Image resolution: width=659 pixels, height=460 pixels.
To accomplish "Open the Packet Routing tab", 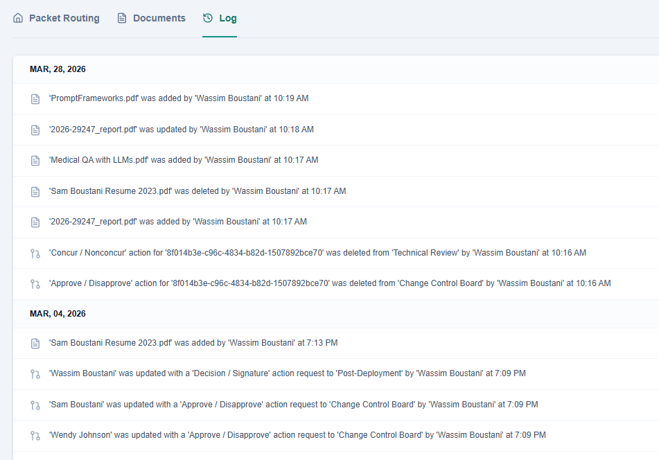I will coord(56,18).
